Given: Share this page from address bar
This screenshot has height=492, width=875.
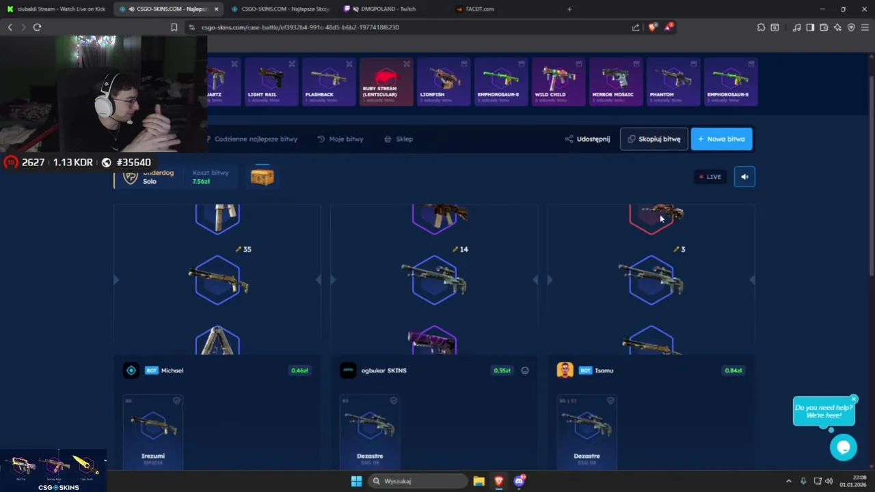Looking at the screenshot, I should 636,27.
